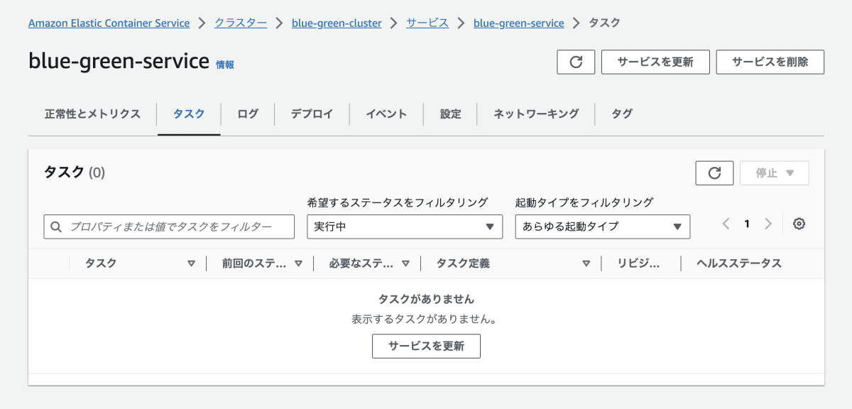The width and height of the screenshot is (852, 409).
Task: Click the タスクがありません message
Action: pyautogui.click(x=426, y=299)
